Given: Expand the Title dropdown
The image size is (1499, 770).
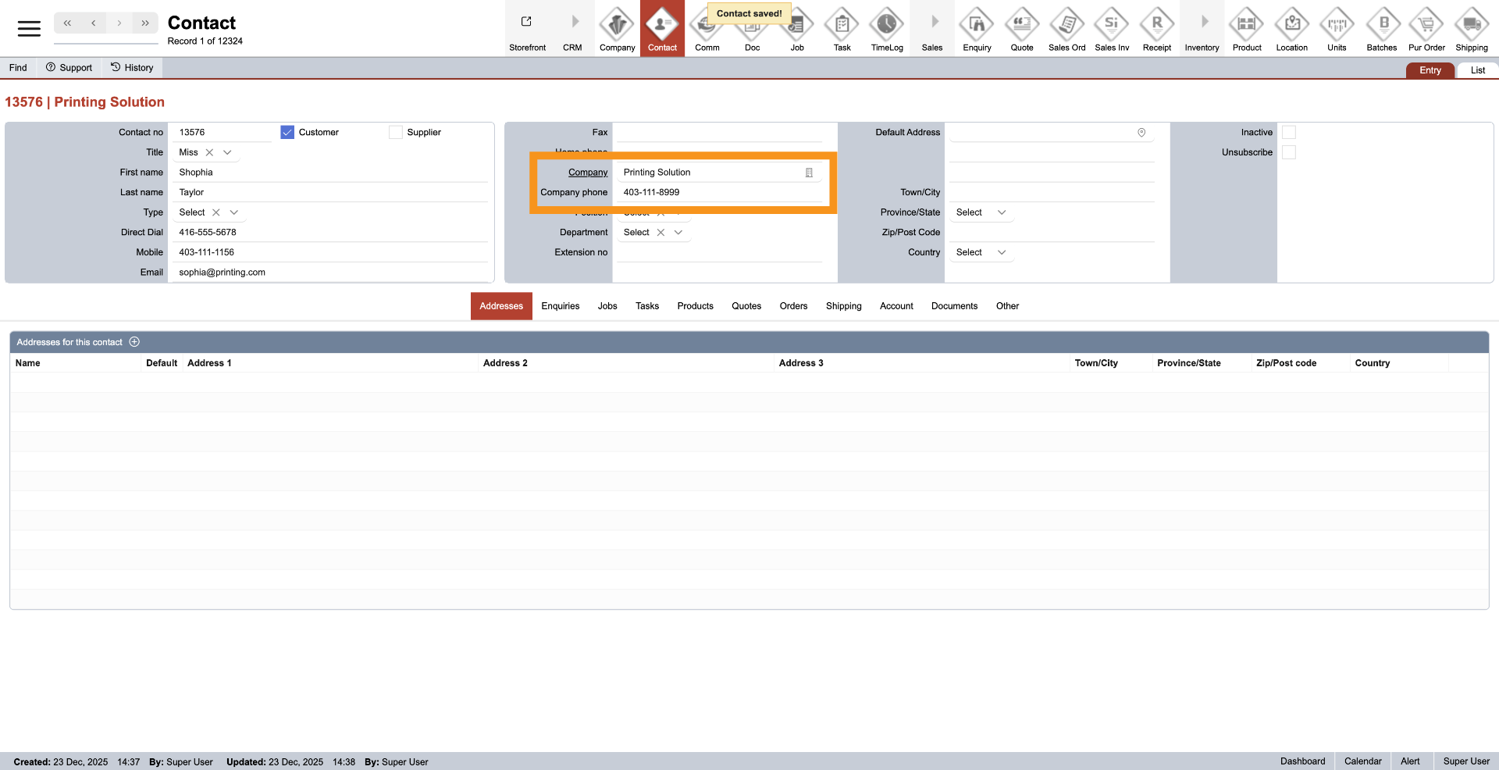Looking at the screenshot, I should (227, 153).
